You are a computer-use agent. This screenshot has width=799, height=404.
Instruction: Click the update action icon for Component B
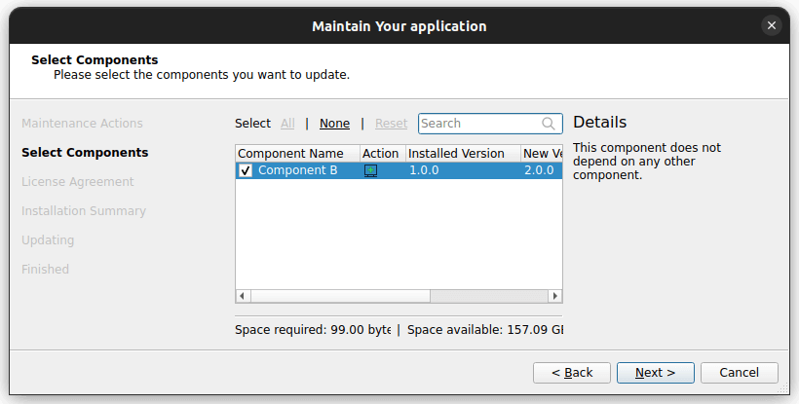[x=370, y=170]
